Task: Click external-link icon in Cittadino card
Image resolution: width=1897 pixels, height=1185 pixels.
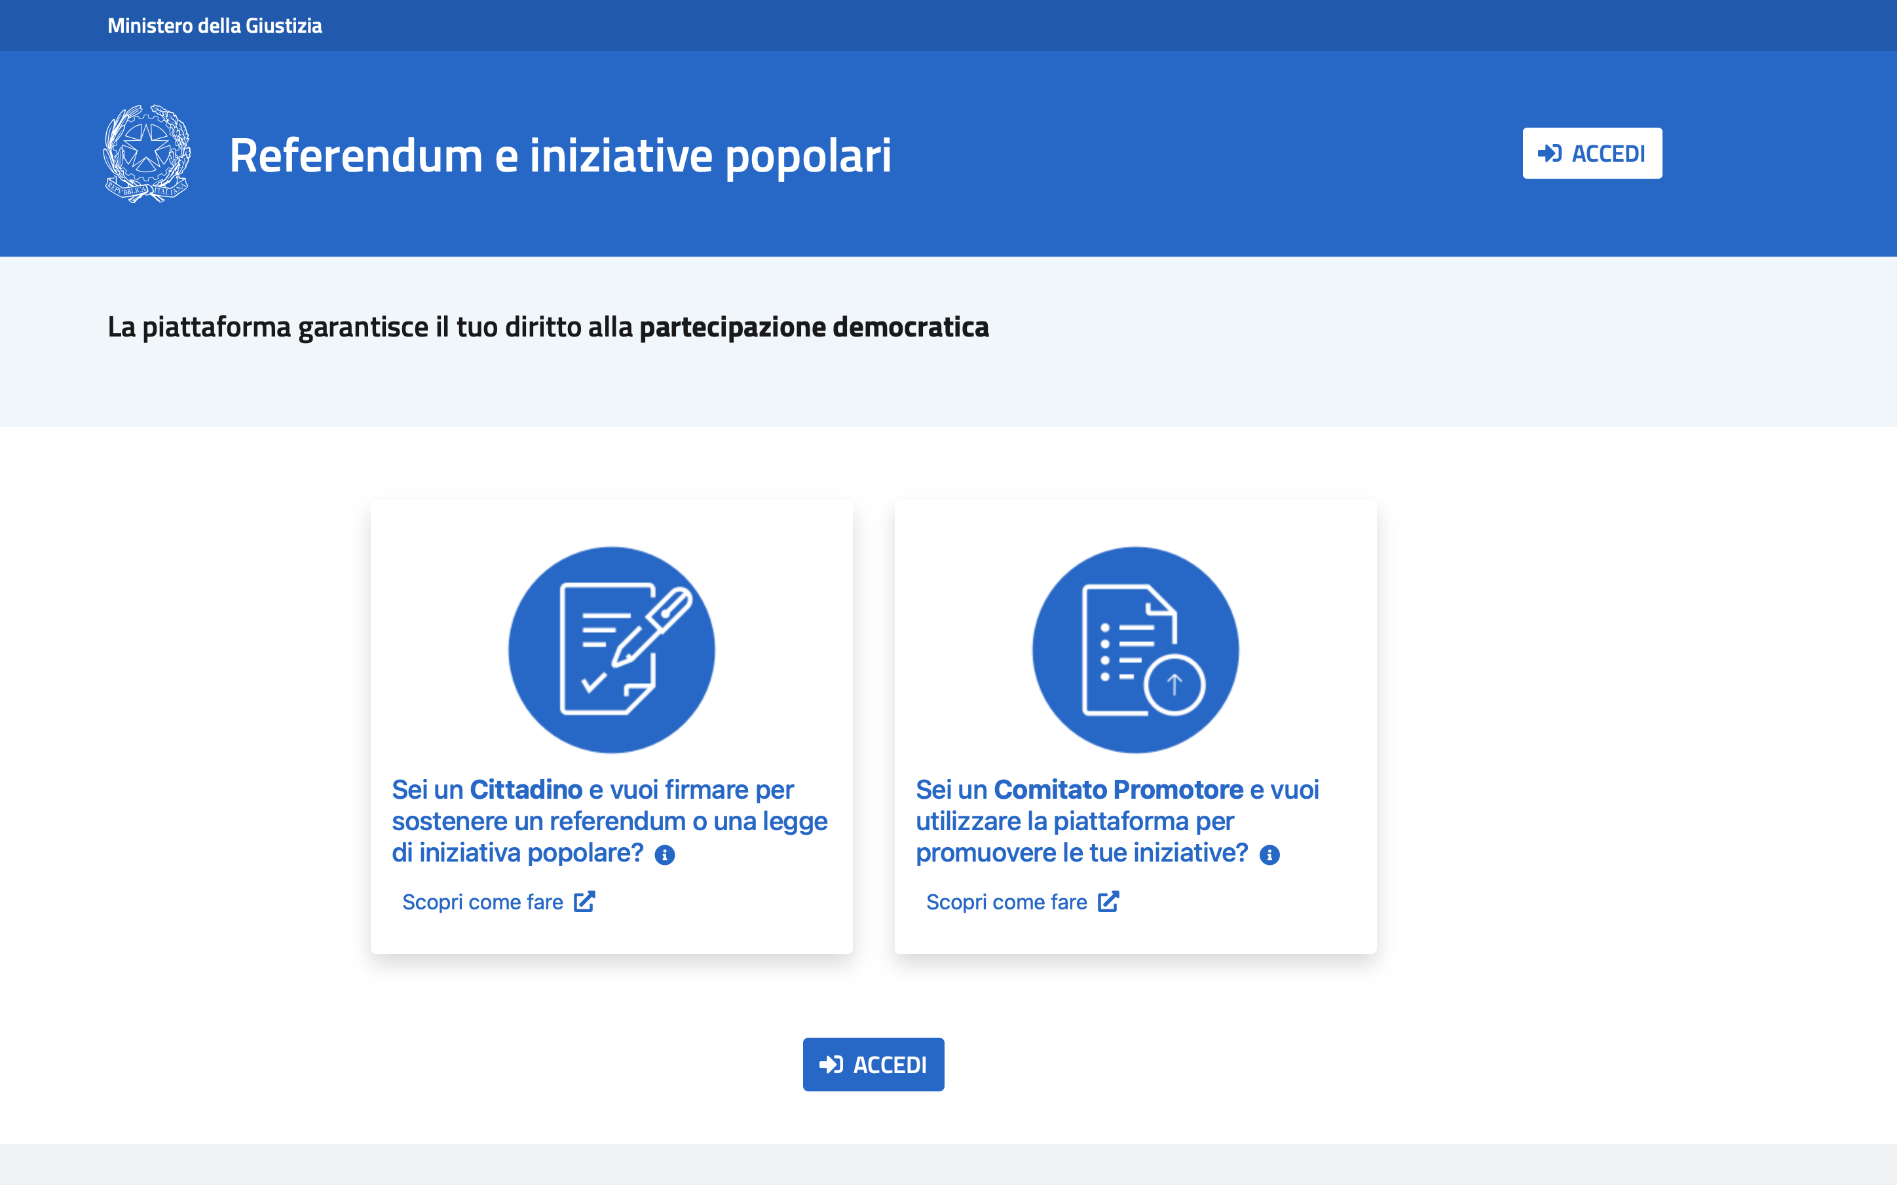Action: [585, 902]
